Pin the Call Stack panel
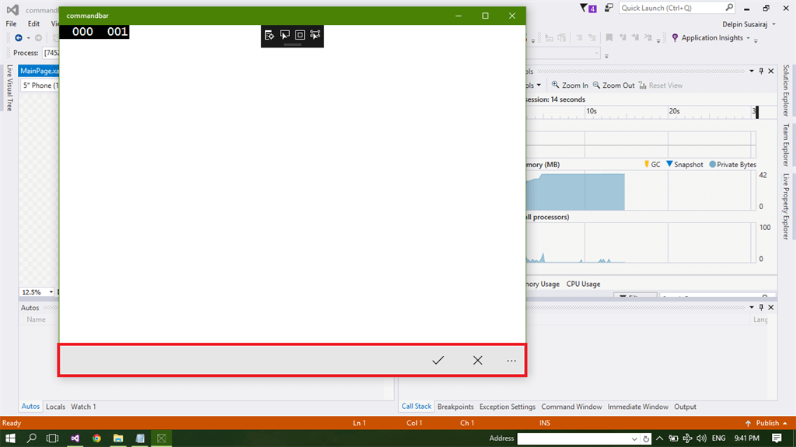The height and width of the screenshot is (447, 796). pyautogui.click(x=761, y=307)
